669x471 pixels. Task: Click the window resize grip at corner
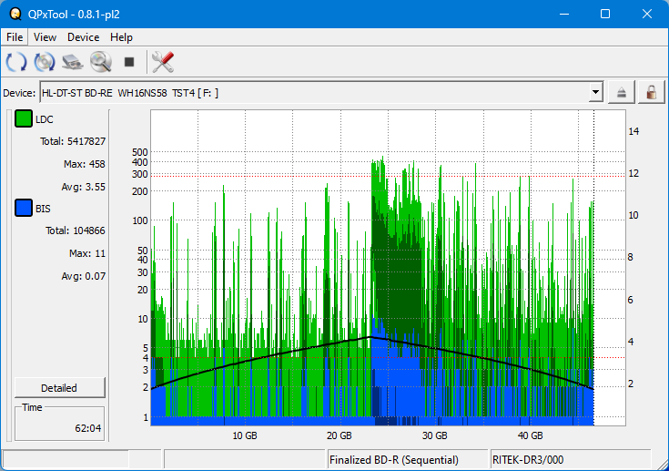(663, 465)
